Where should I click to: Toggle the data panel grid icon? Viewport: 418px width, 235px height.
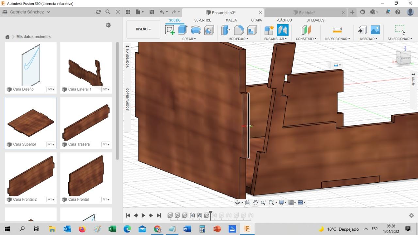point(128,12)
